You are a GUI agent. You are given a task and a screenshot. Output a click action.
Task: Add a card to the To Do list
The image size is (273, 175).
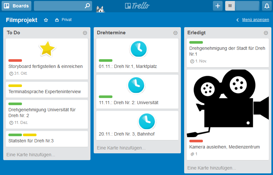pyautogui.click(x=31, y=155)
